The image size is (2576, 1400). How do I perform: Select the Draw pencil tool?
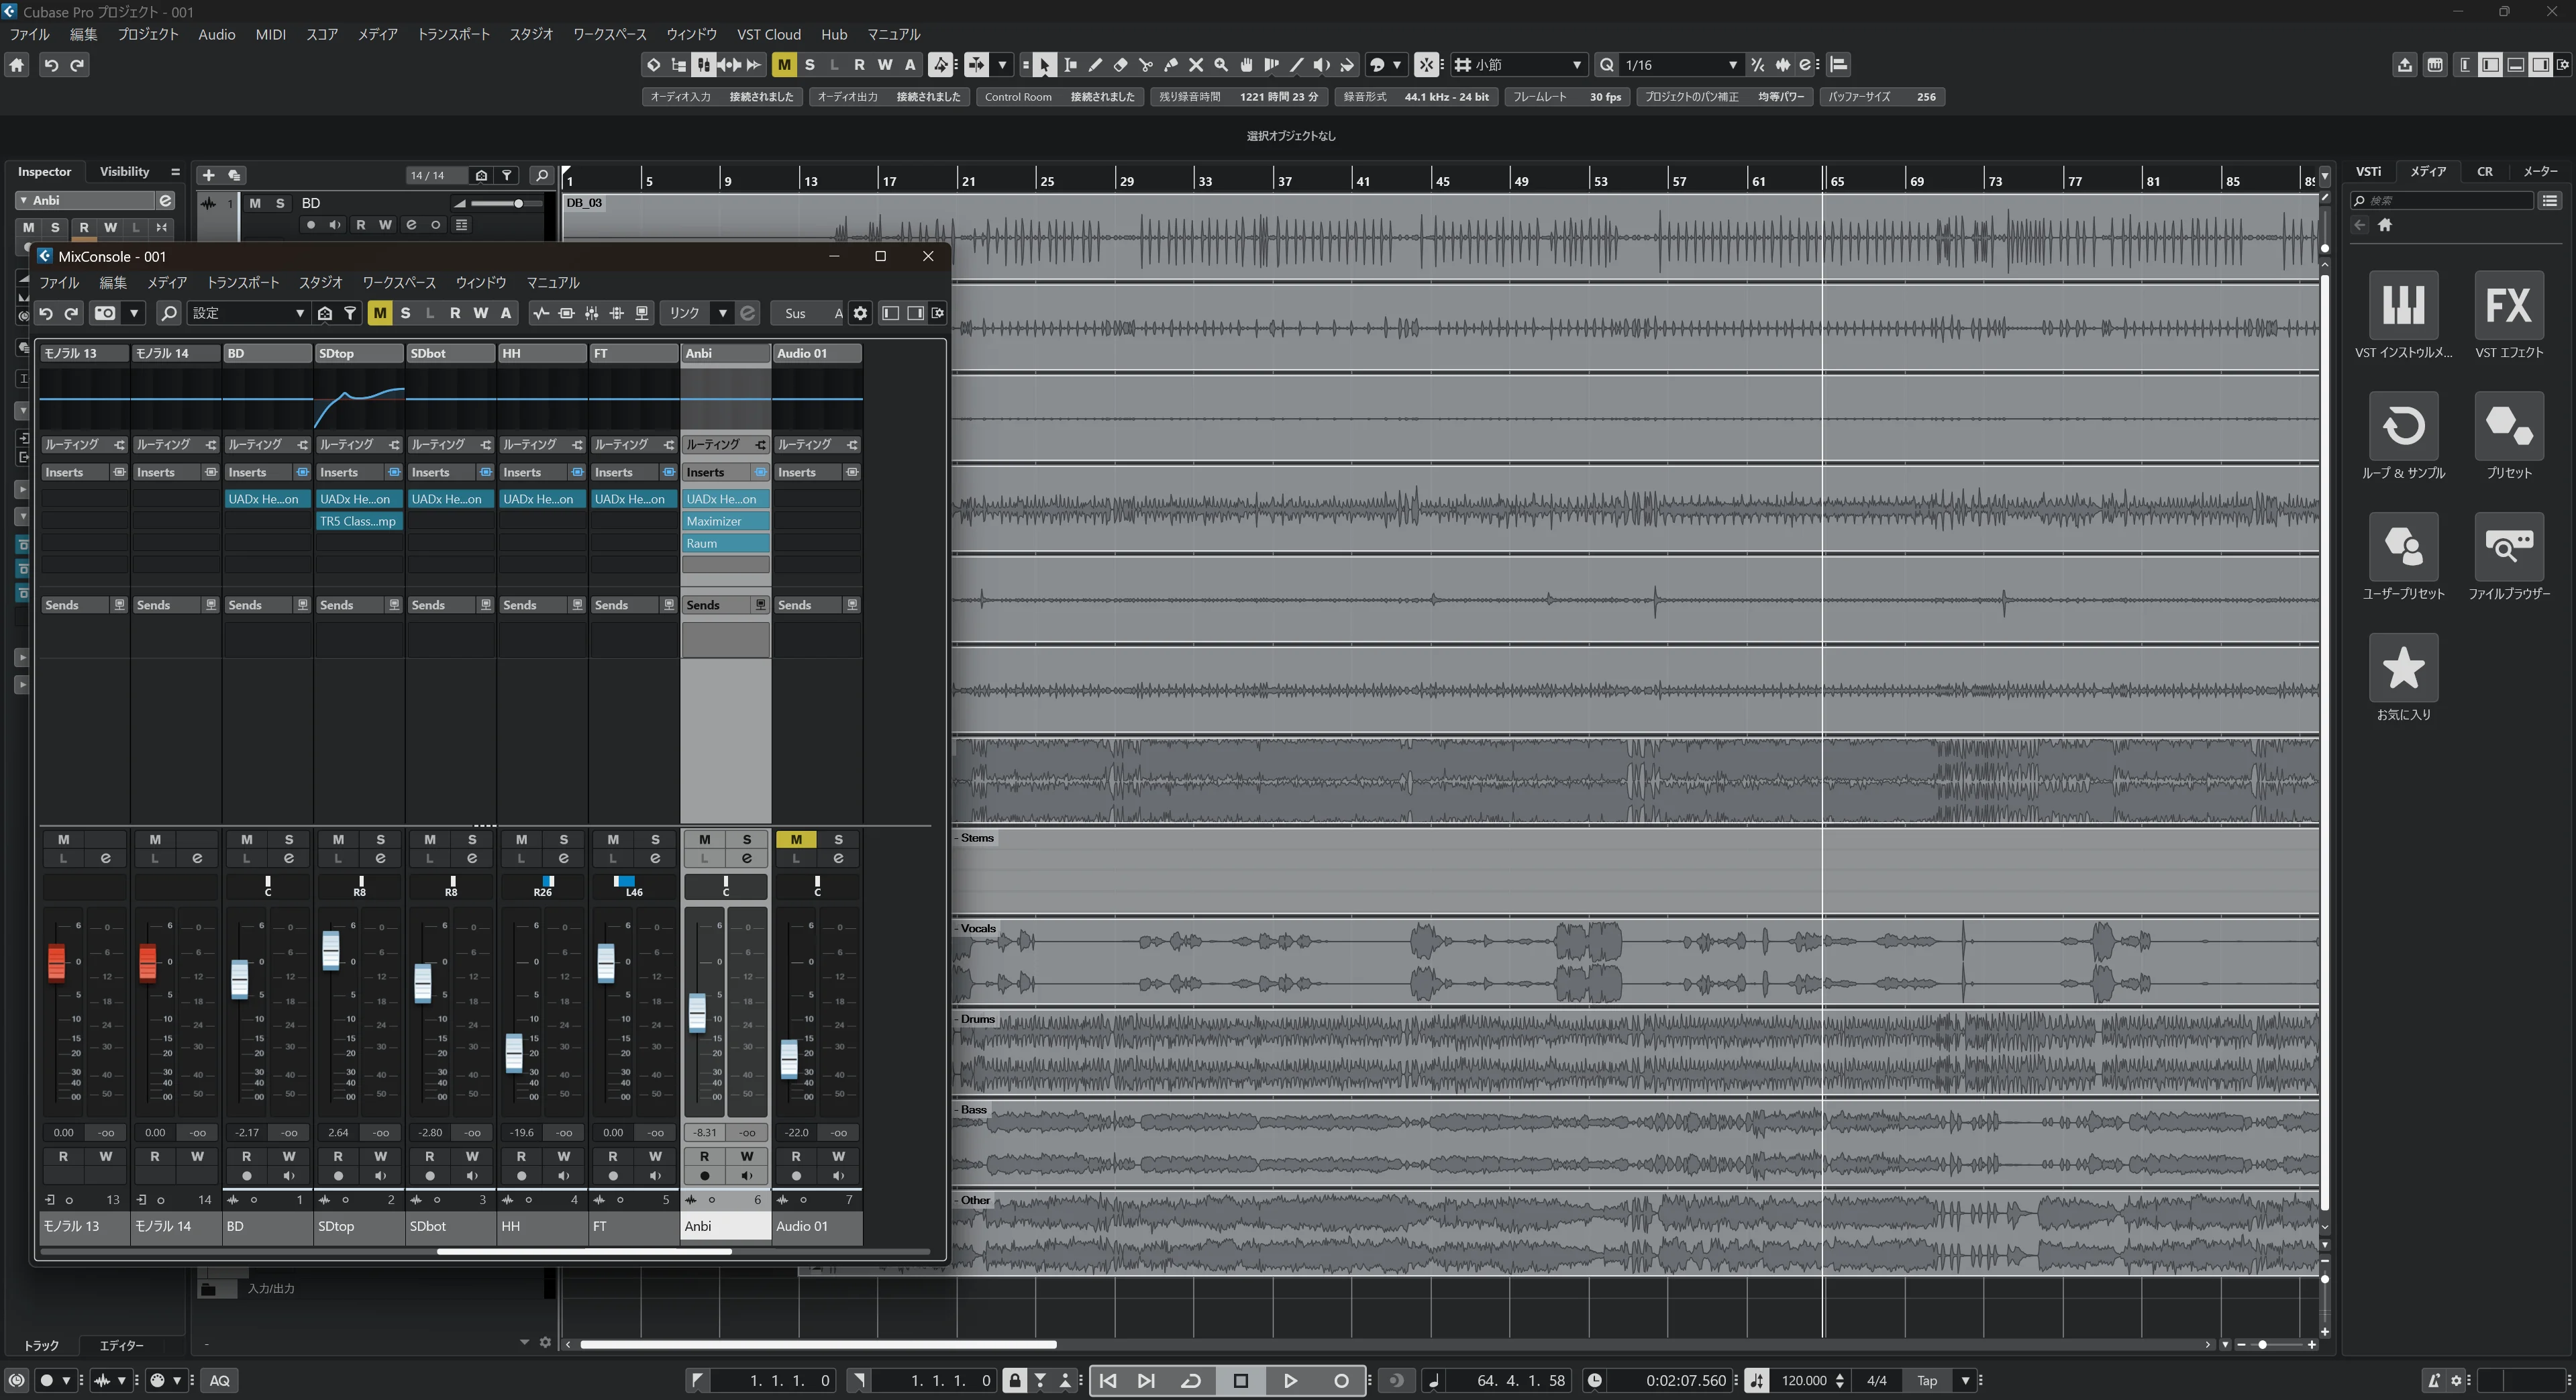[x=1095, y=65]
